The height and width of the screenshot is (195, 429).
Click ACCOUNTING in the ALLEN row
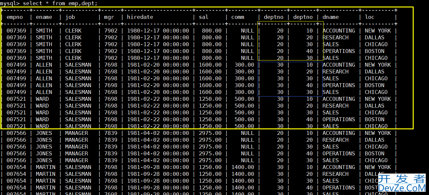[339, 65]
